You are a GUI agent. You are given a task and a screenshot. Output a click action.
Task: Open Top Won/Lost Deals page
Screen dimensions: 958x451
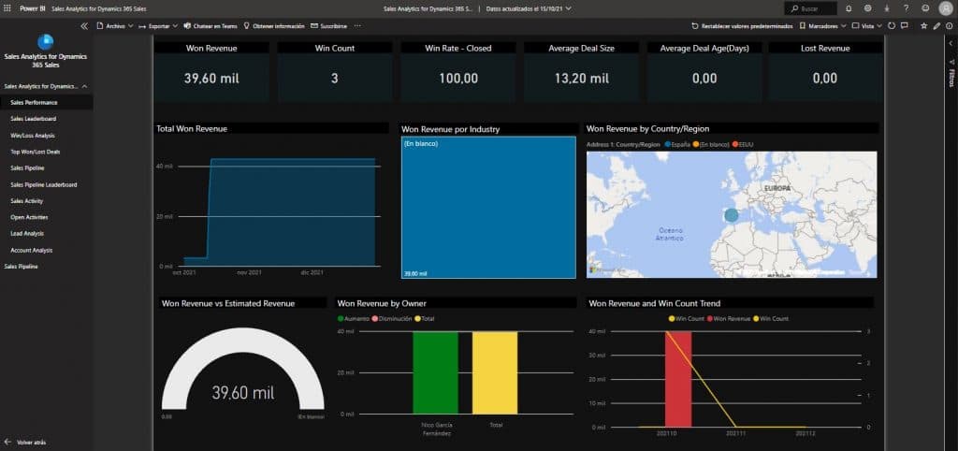pyautogui.click(x=47, y=152)
